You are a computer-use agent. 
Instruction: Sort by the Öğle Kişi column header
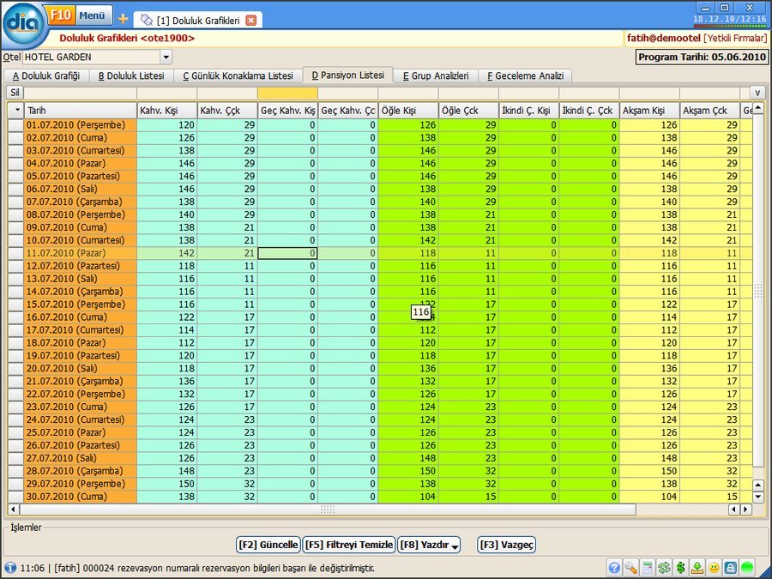pyautogui.click(x=408, y=111)
